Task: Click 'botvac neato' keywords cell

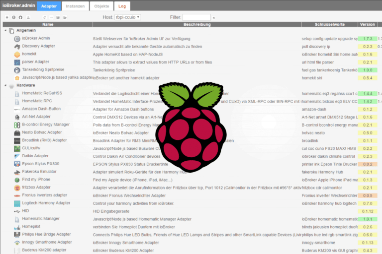Action: pyautogui.click(x=313, y=133)
